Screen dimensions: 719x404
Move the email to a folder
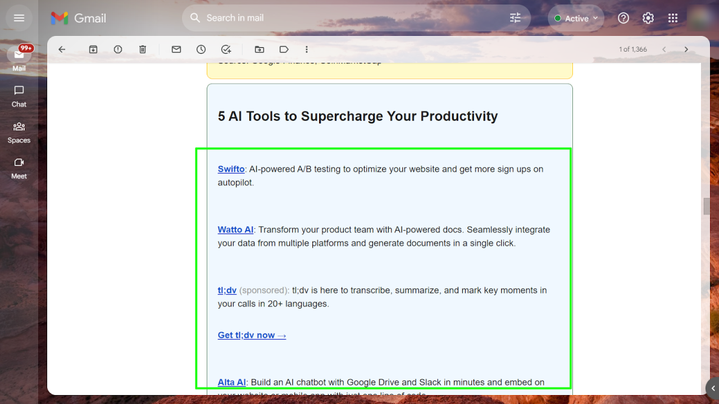tap(259, 49)
